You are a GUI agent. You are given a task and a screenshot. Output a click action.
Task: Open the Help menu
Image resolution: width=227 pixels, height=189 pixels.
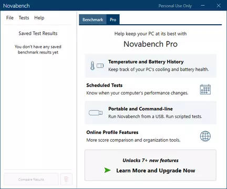click(x=39, y=18)
